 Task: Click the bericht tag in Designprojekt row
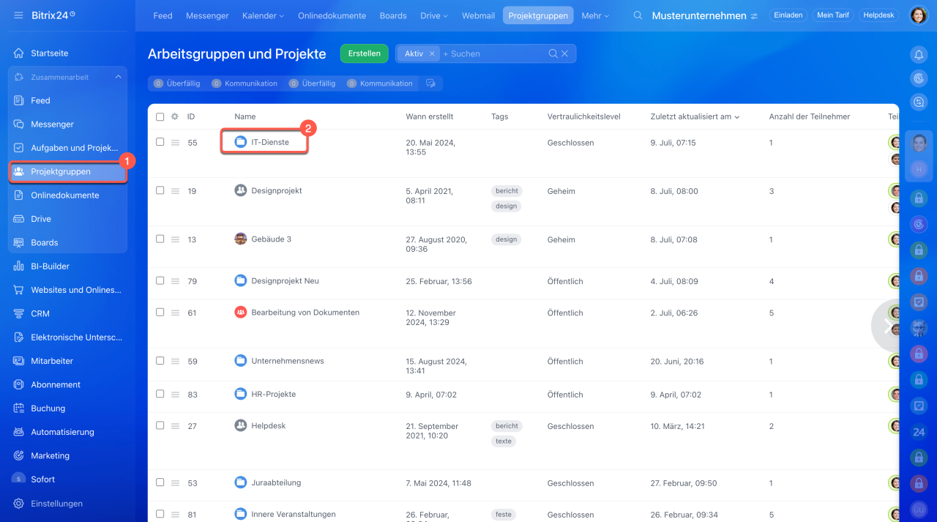coord(507,190)
